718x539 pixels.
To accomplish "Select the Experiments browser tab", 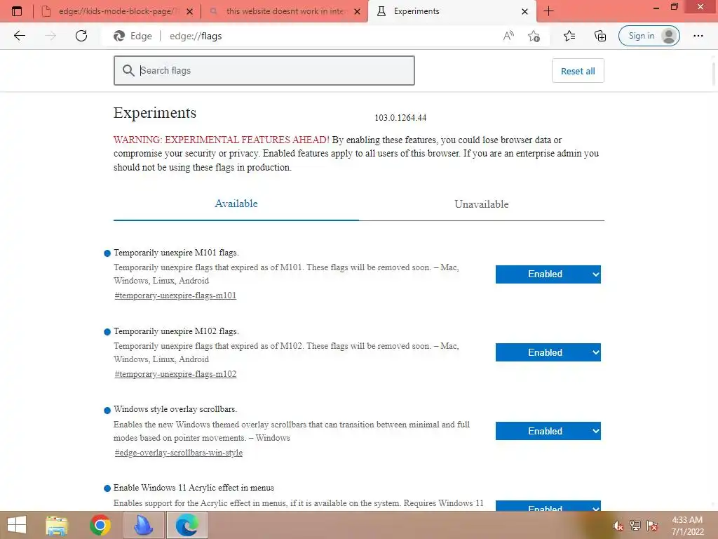I will [451, 11].
